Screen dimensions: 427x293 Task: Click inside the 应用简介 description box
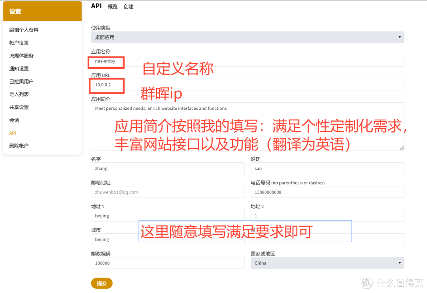(x=247, y=126)
